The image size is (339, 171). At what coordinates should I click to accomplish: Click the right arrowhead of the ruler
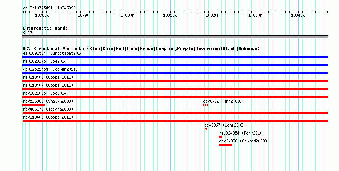click(x=327, y=12)
